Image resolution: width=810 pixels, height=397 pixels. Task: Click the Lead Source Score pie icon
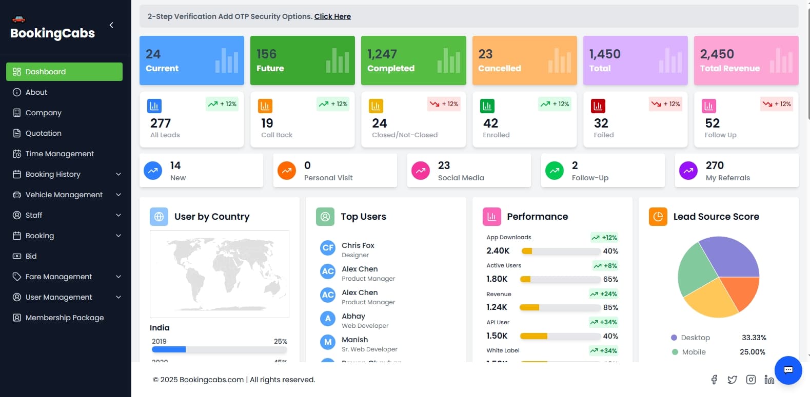coord(658,217)
